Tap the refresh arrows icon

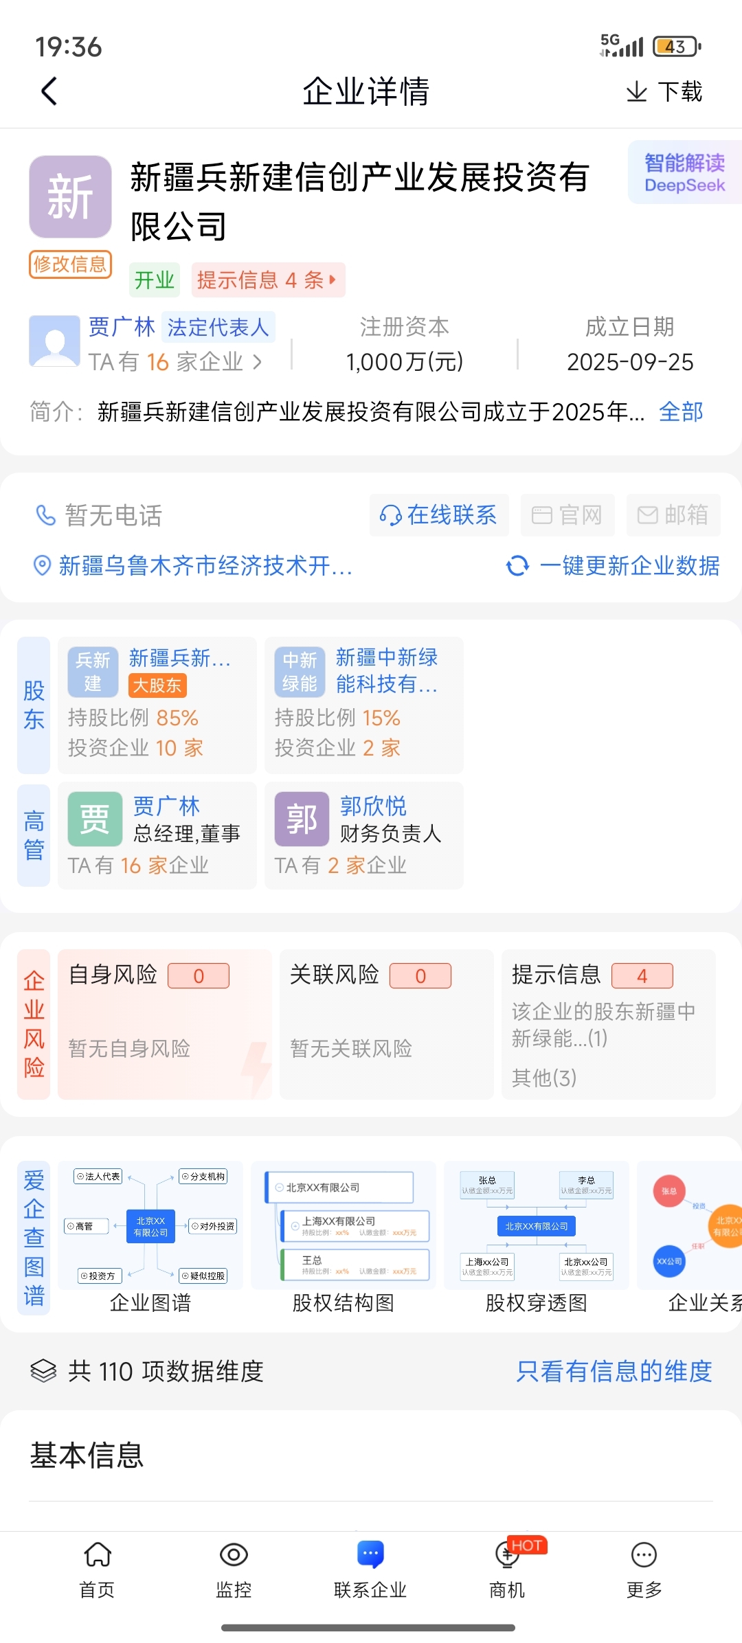tap(517, 566)
